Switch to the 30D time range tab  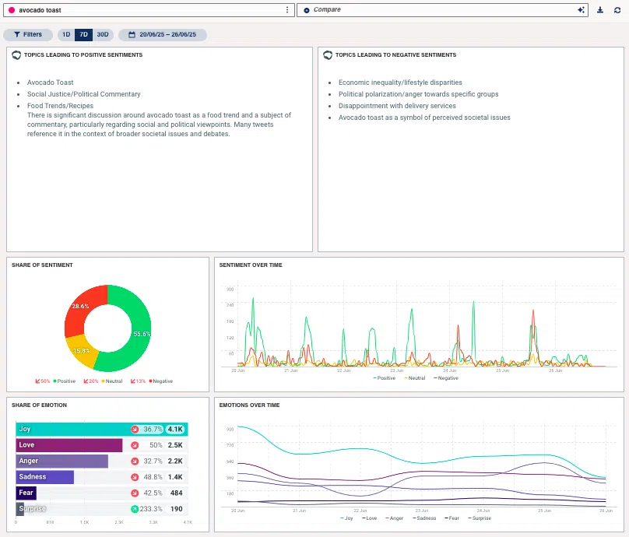pos(102,34)
